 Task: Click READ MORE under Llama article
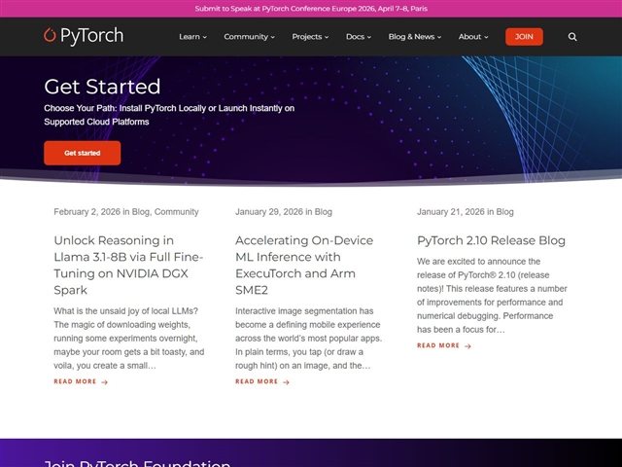75,381
